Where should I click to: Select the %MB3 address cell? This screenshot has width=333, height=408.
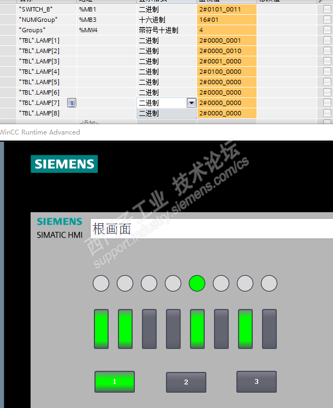click(106, 20)
